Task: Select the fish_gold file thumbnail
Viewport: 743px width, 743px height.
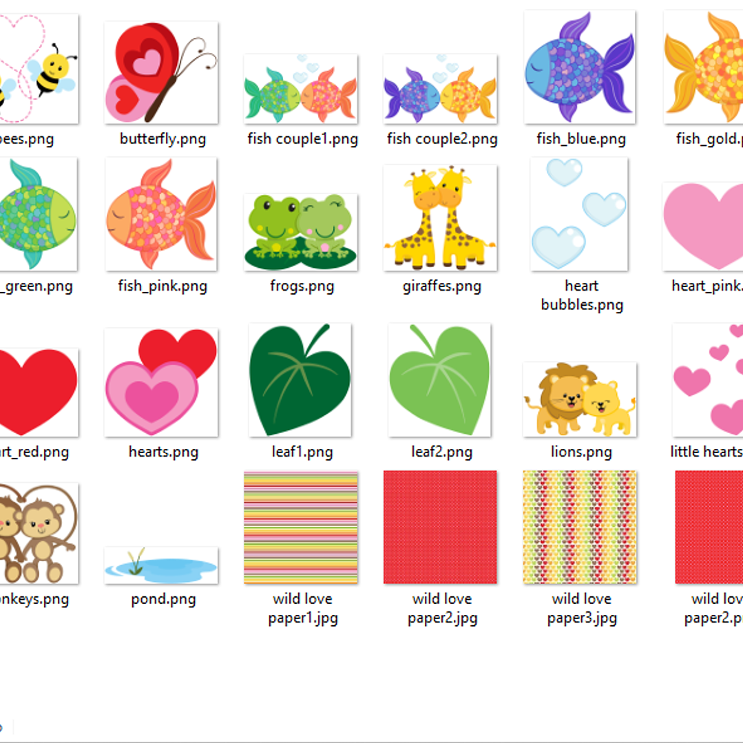Action: click(x=703, y=67)
